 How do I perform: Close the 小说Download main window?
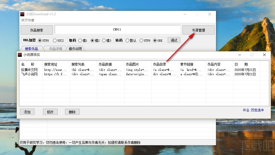click(x=210, y=14)
